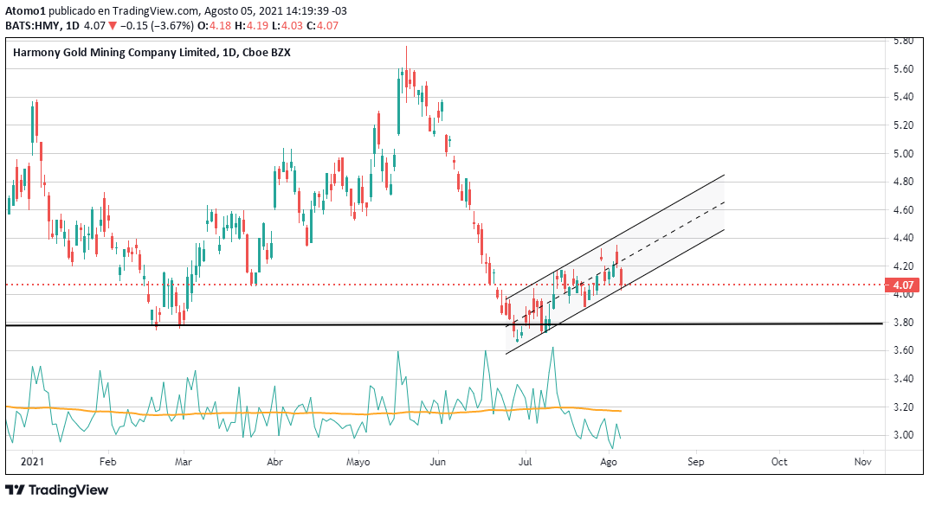Click the 5.00 price axis label

point(904,154)
